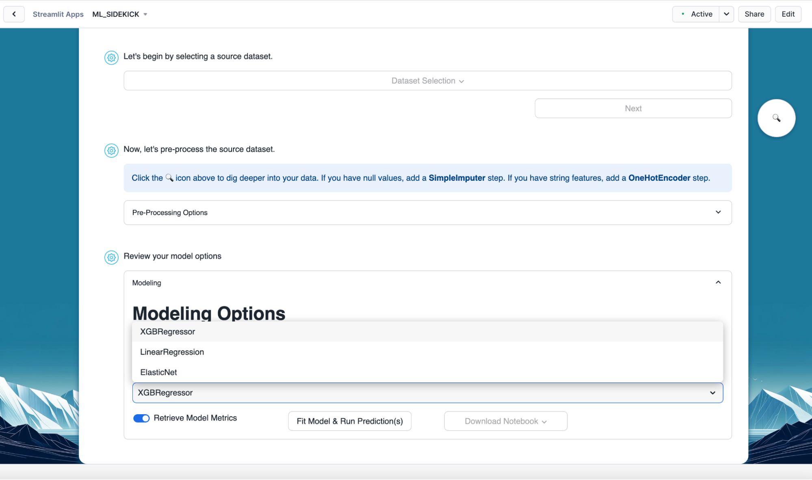Choose XGBRegressor option in the list

168,332
